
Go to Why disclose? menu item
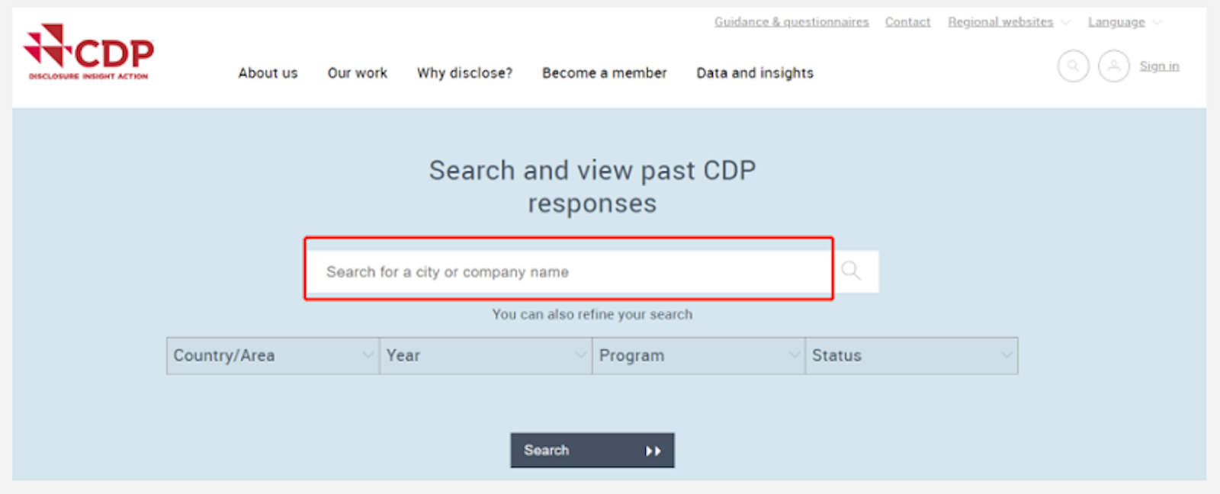tap(464, 73)
